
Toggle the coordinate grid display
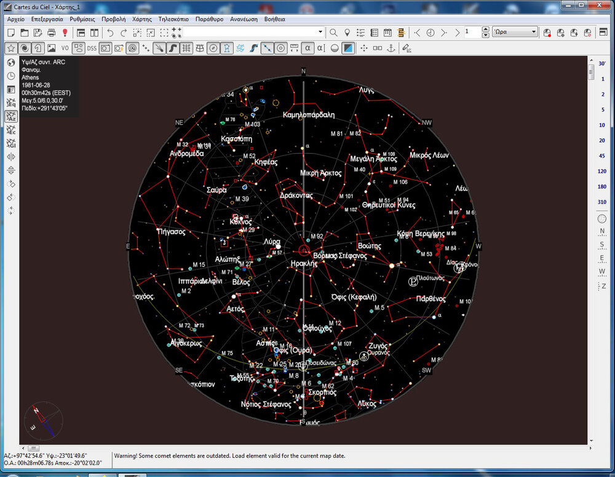pyautogui.click(x=186, y=48)
